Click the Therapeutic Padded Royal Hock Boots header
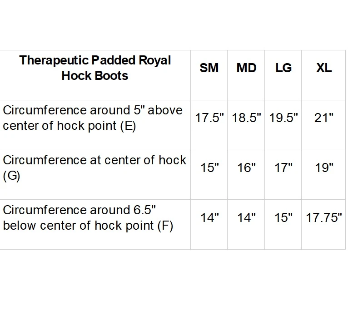The height and width of the screenshot is (335, 348). coord(95,68)
